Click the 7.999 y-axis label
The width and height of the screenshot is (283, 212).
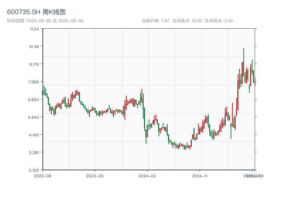coord(34,82)
